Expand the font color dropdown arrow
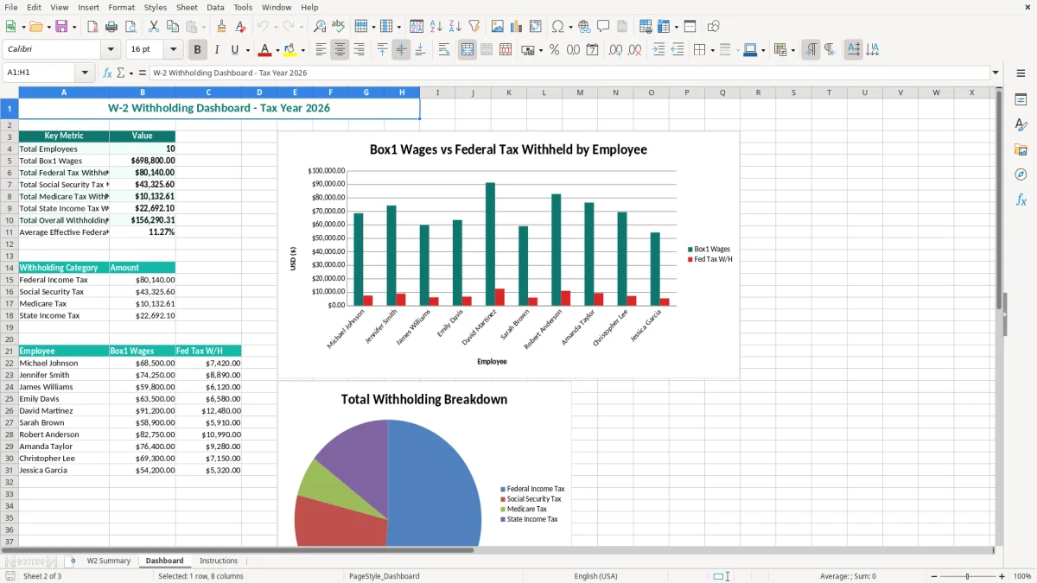 tap(277, 51)
